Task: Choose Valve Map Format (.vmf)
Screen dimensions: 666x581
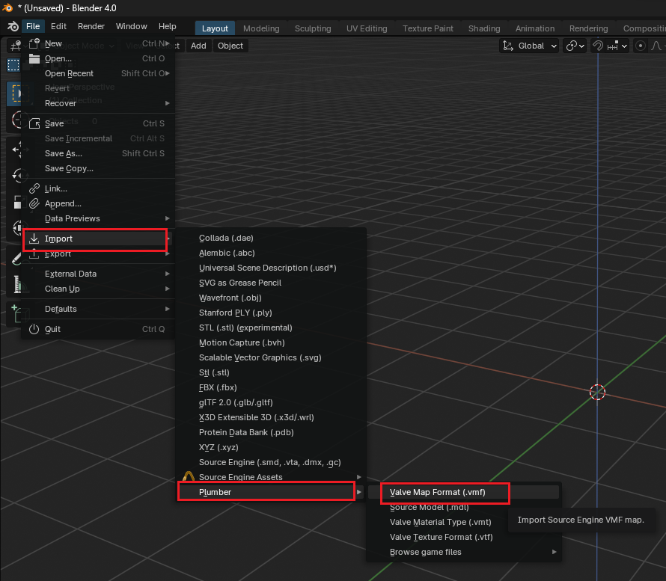Action: 463,492
